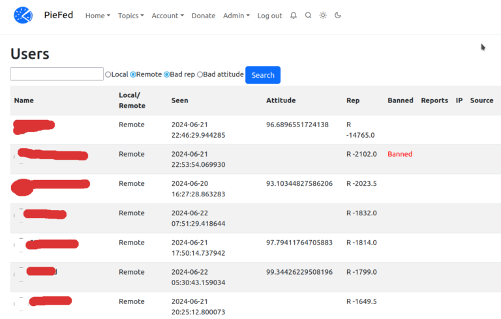Expand the Topics dropdown menu

coord(130,16)
